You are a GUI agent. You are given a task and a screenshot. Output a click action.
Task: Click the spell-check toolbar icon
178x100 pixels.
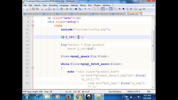(144, 9)
